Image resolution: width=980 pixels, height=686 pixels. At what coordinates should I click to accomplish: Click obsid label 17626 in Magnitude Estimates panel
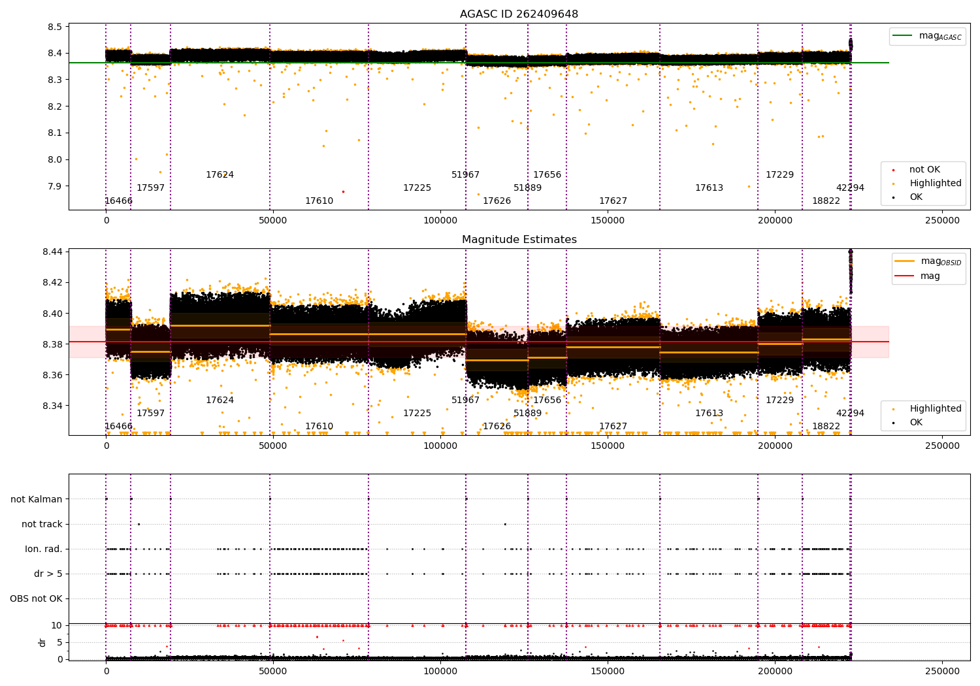pos(497,427)
